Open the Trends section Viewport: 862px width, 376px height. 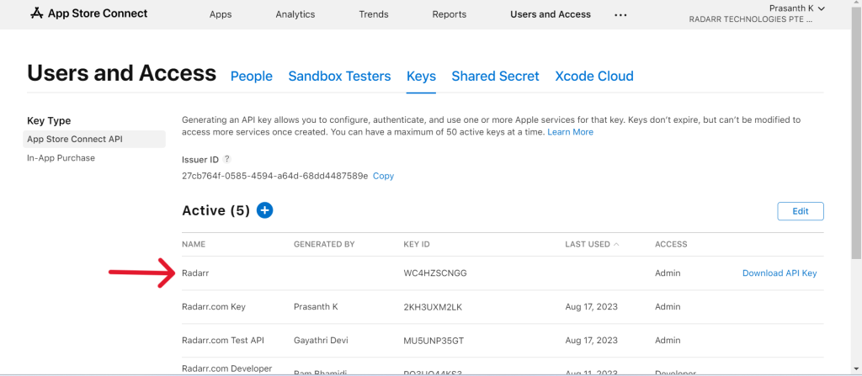point(374,15)
